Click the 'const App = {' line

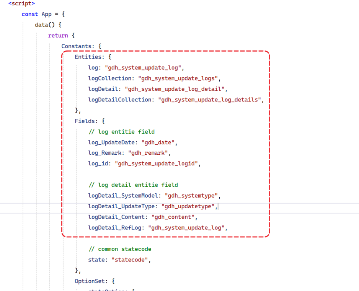point(43,14)
